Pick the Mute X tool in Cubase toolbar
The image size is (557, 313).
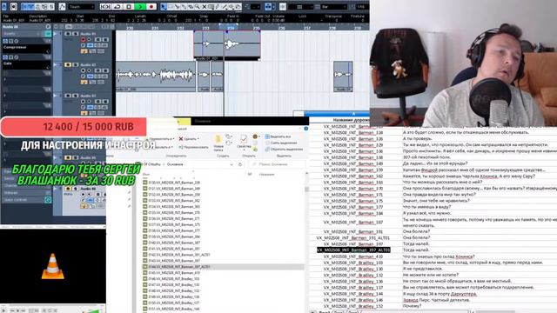pyautogui.click(x=205, y=6)
